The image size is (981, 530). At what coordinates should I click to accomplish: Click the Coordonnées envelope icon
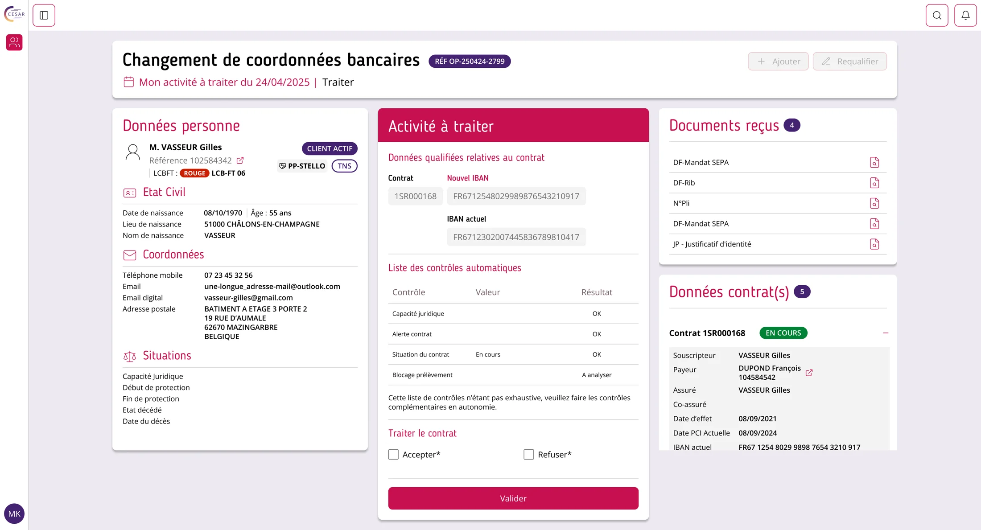129,255
